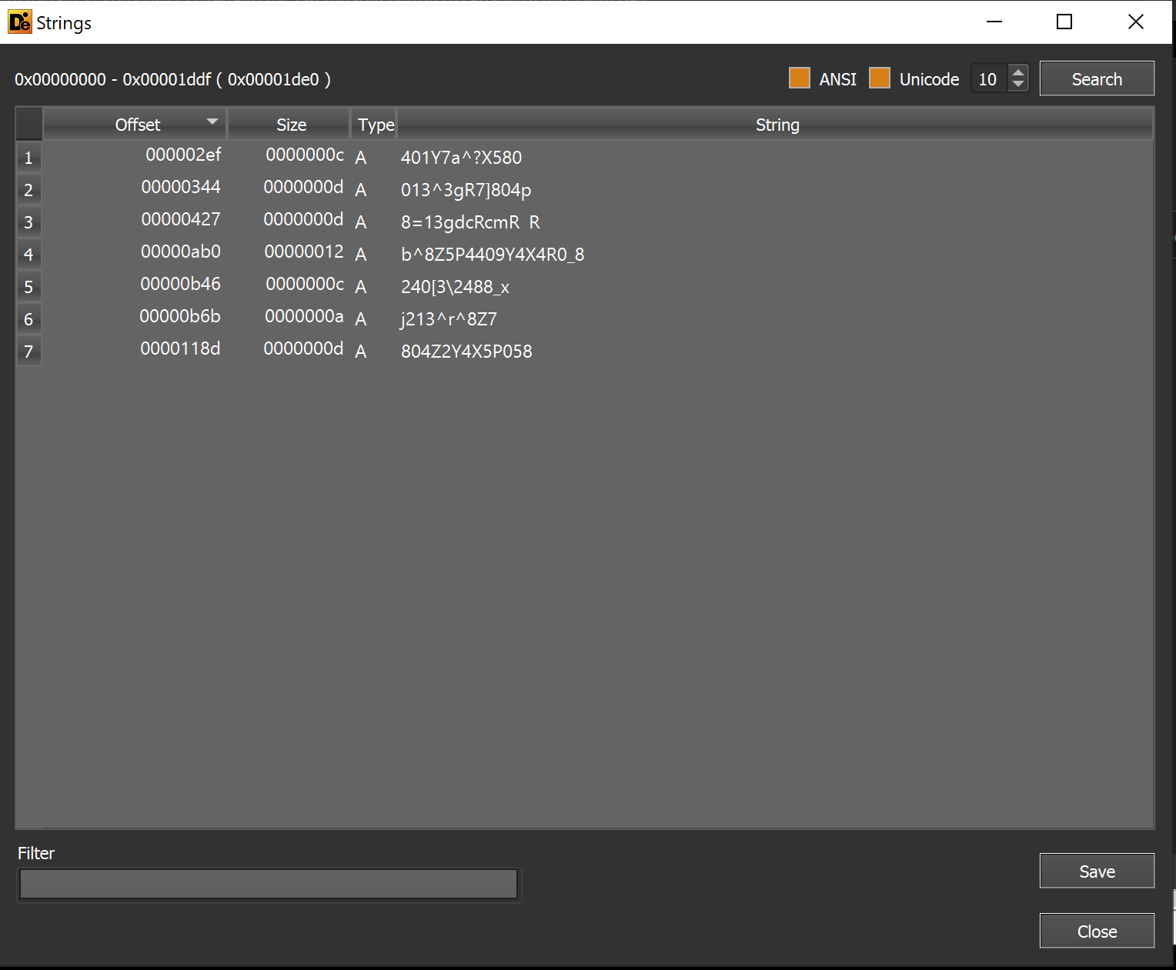
Task: Select row header number 5
Action: [28, 287]
